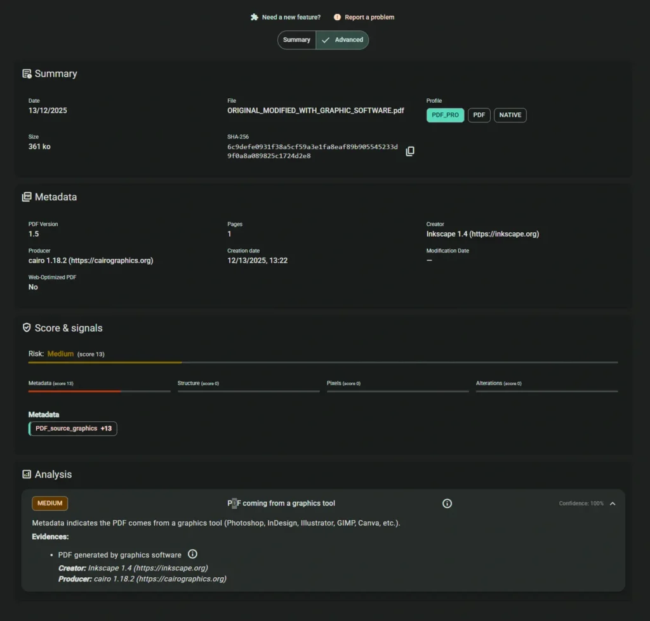Open the Alterations score tab

click(x=499, y=383)
